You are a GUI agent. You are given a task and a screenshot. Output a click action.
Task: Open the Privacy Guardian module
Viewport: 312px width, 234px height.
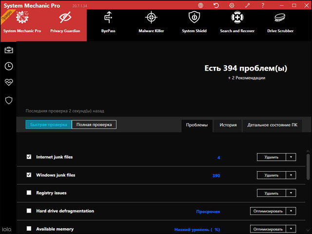pos(65,22)
